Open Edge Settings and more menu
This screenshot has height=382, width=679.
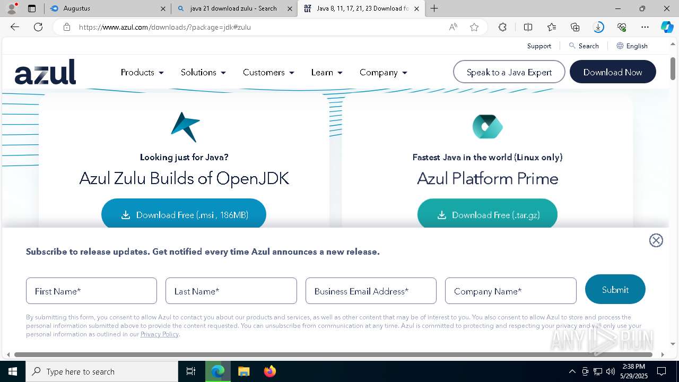click(645, 27)
